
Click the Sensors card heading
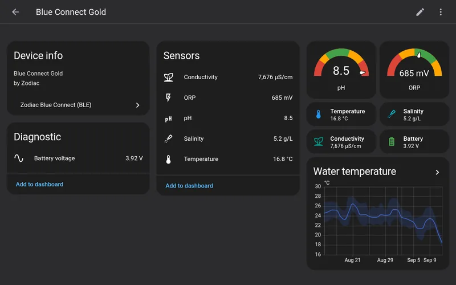coord(181,55)
